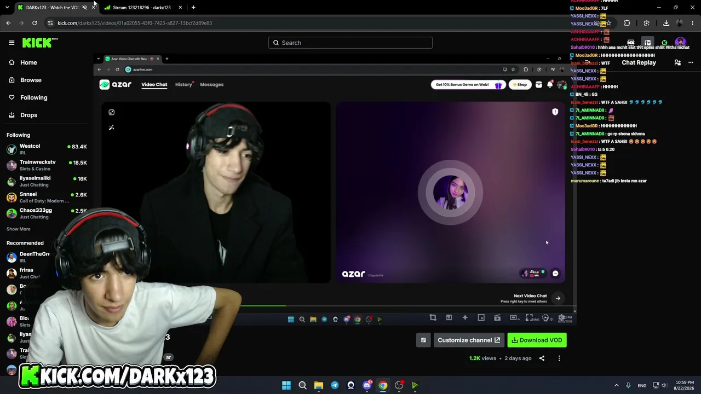Open the Azar report shield icon
Viewport: 701px width, 394px height.
coord(555,112)
